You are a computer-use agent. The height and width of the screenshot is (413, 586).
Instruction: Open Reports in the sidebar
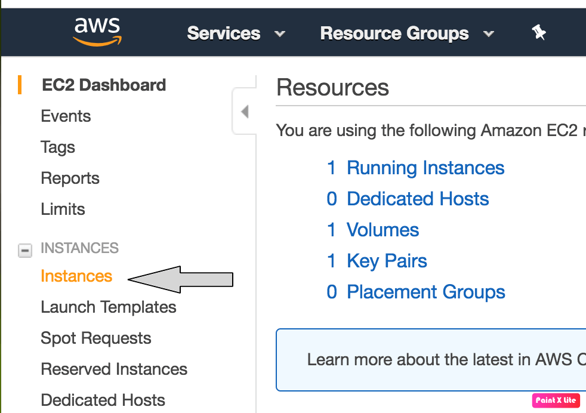click(x=70, y=178)
